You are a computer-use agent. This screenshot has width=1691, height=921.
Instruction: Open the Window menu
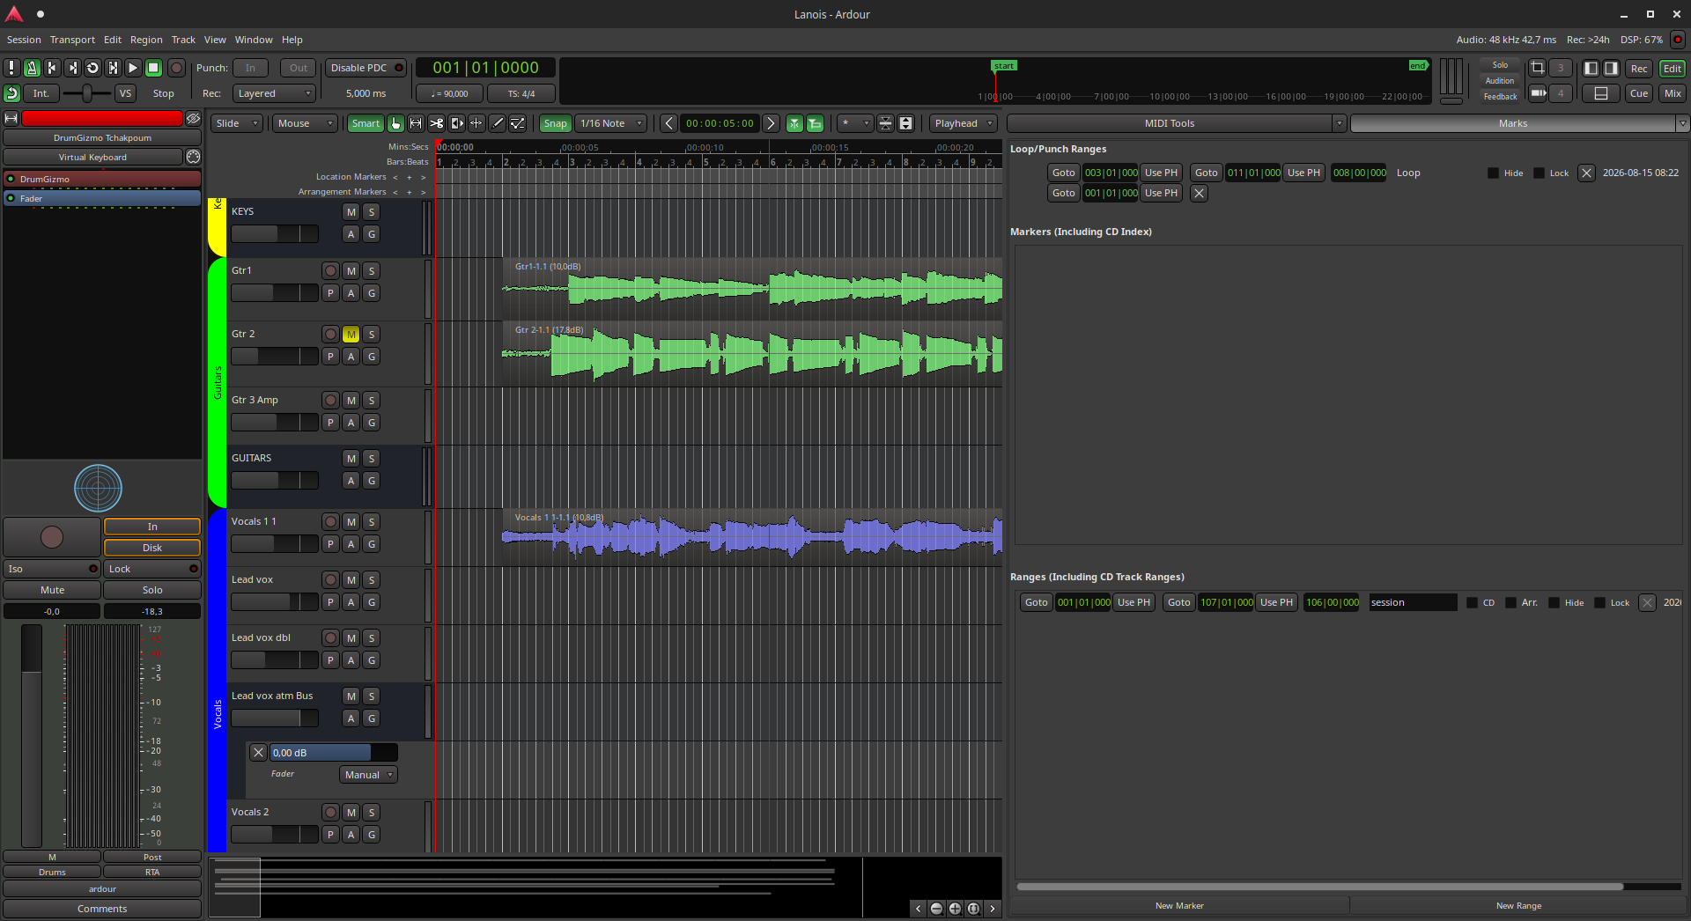point(254,40)
